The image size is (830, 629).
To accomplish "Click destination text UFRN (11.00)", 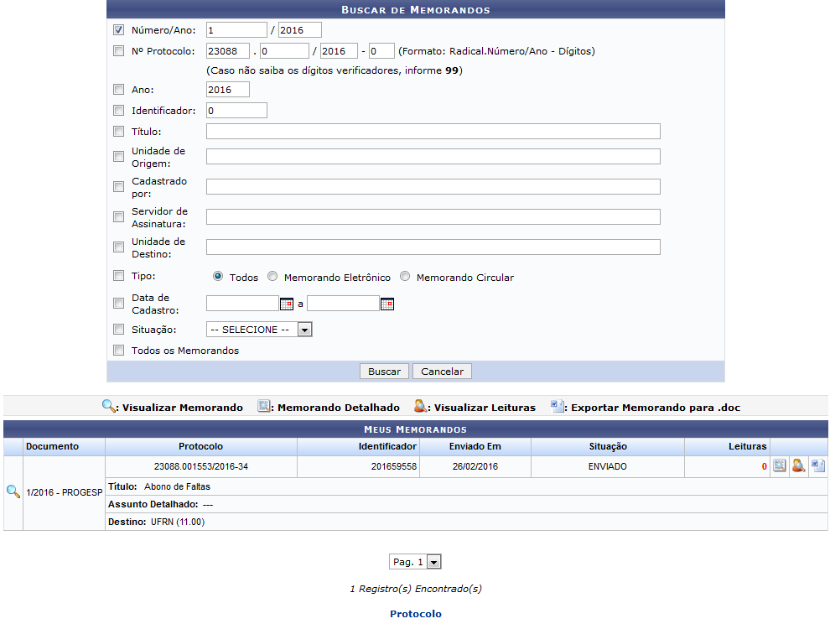I will (x=178, y=522).
